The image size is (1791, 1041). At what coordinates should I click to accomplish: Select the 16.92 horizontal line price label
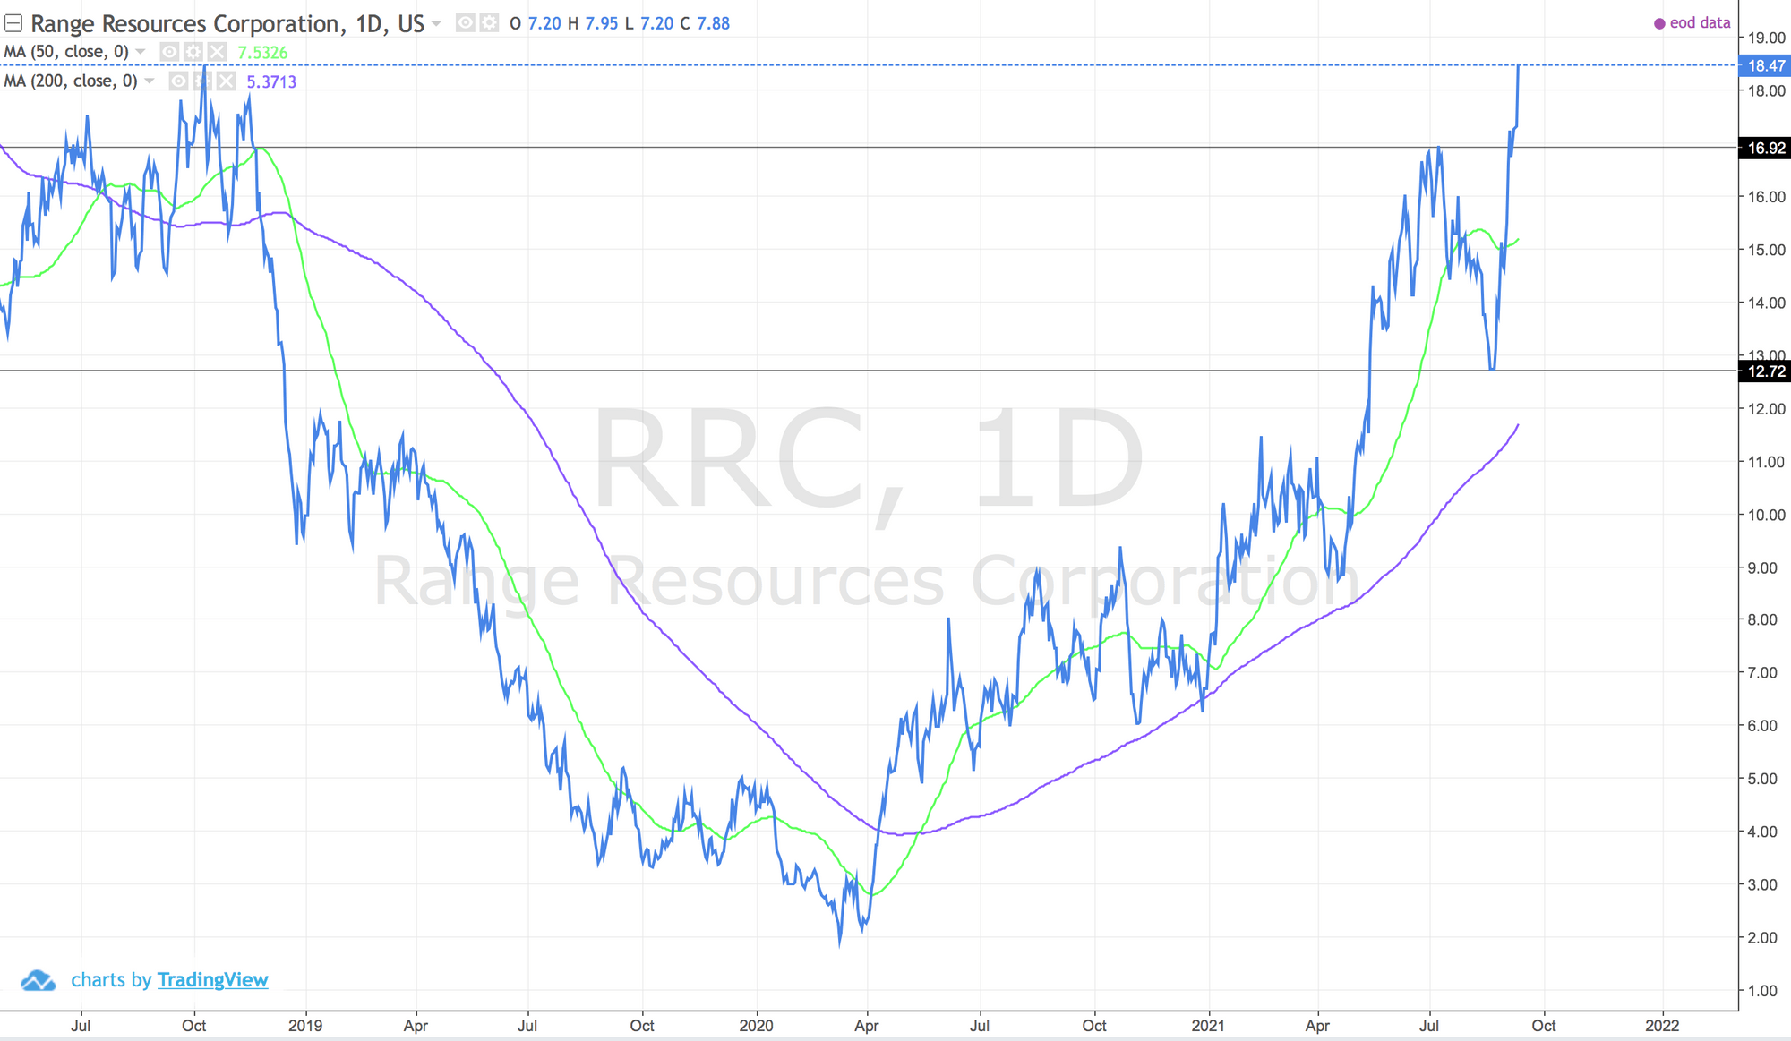(x=1765, y=148)
